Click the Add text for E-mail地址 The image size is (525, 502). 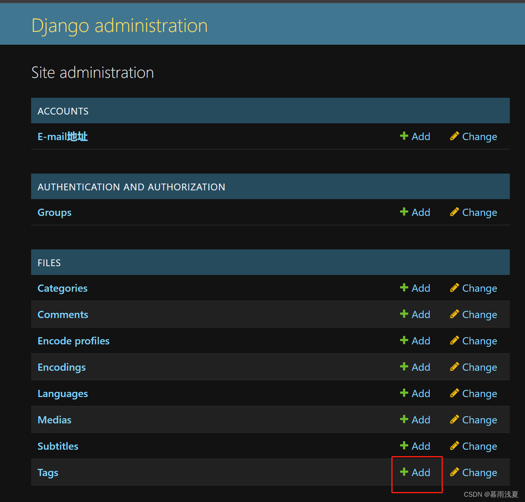coord(421,136)
